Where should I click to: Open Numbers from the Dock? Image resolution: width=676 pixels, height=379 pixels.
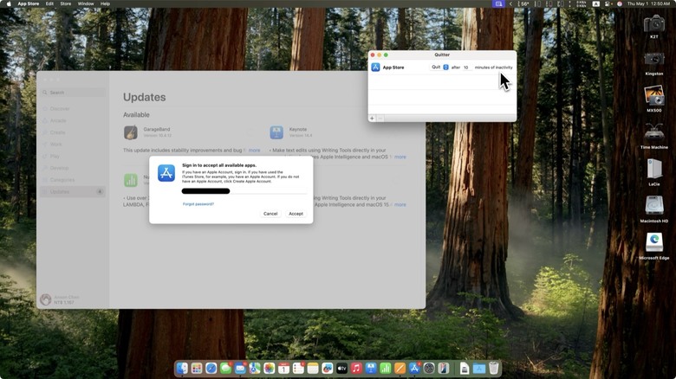386,369
